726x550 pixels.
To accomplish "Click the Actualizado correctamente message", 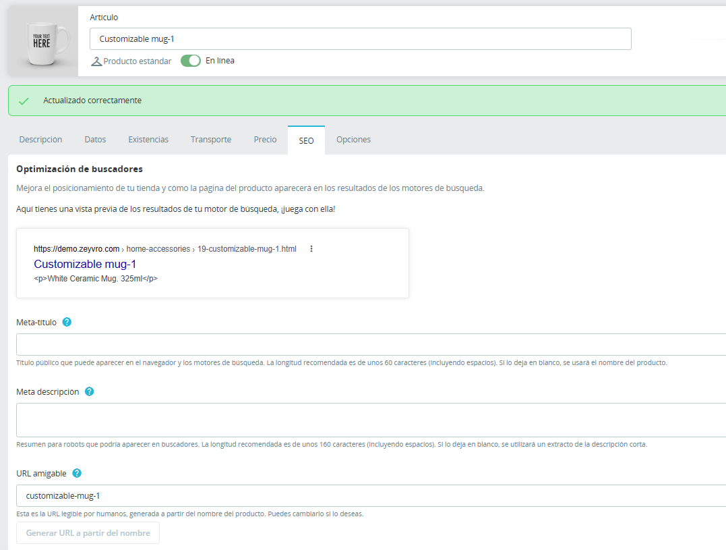I will click(x=92, y=101).
